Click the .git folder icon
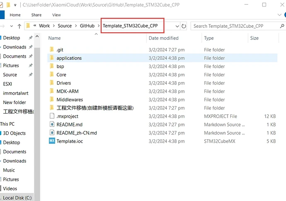The height and width of the screenshot is (201, 286). [52, 50]
